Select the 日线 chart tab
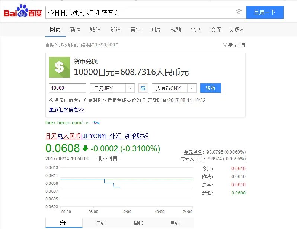 [101, 223]
